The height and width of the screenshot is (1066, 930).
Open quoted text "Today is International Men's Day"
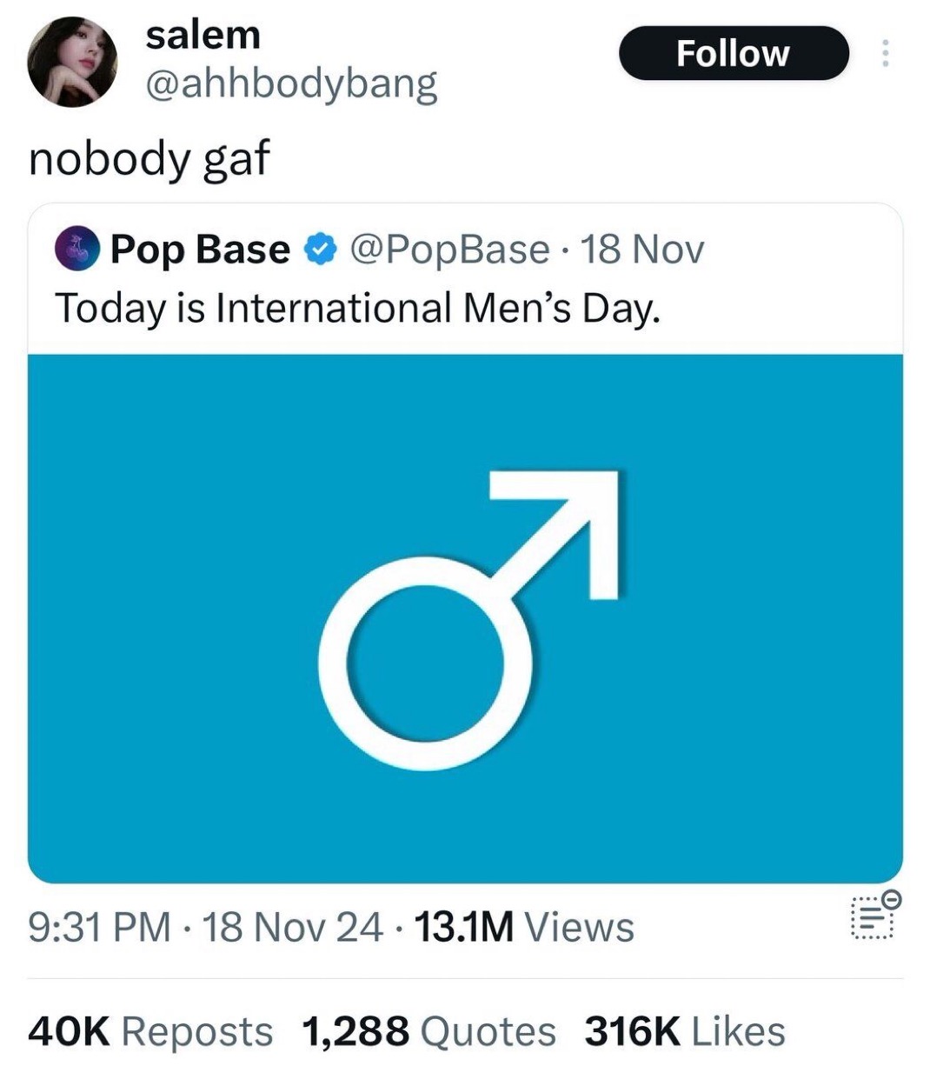pos(357,308)
